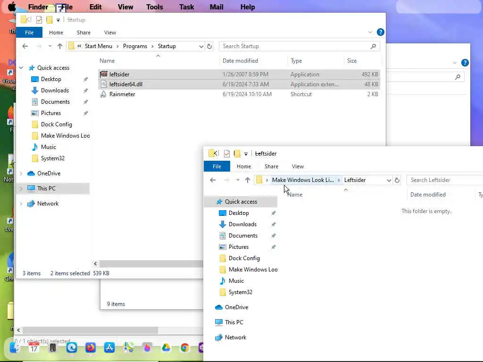Open Dock Config in Startup sidebar
The height and width of the screenshot is (362, 483).
coord(57,124)
